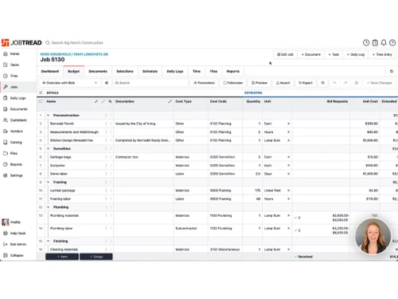Expand Description column arrow icon
Image resolution: width=398 pixels, height=299 pixels.
click(170, 101)
